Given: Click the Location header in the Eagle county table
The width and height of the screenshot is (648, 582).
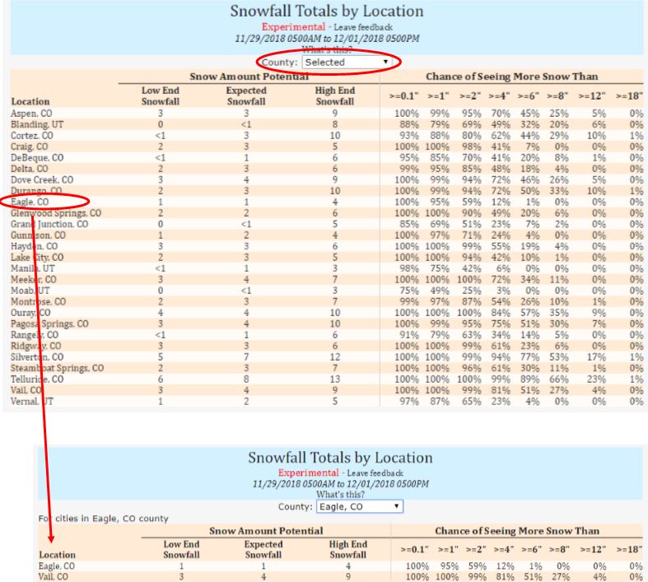Looking at the screenshot, I should [57, 555].
